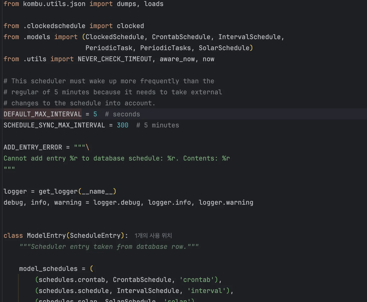Click the docstring 'Scheduler entry taken from database row'
Image resolution: width=367 pixels, height=302 pixels.
click(109, 246)
